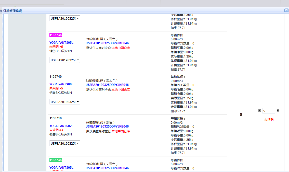Viewport: 289px width, 172px height.
Task: Open USFBA dropdown above magenta 1133734 row
Action: [65, 18]
